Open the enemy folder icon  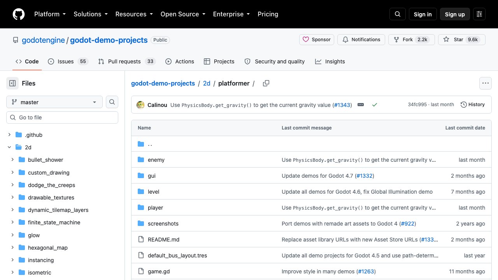tap(141, 160)
